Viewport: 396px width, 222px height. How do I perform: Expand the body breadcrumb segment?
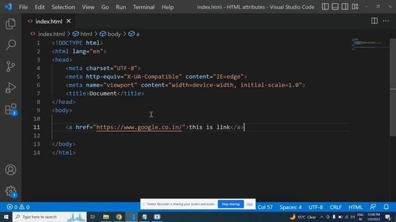coord(110,34)
